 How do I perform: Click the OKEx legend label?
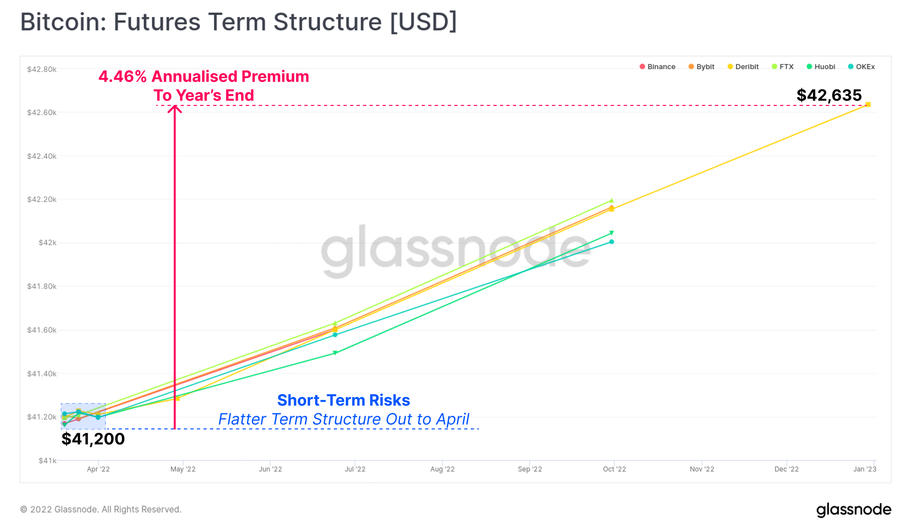pos(865,67)
